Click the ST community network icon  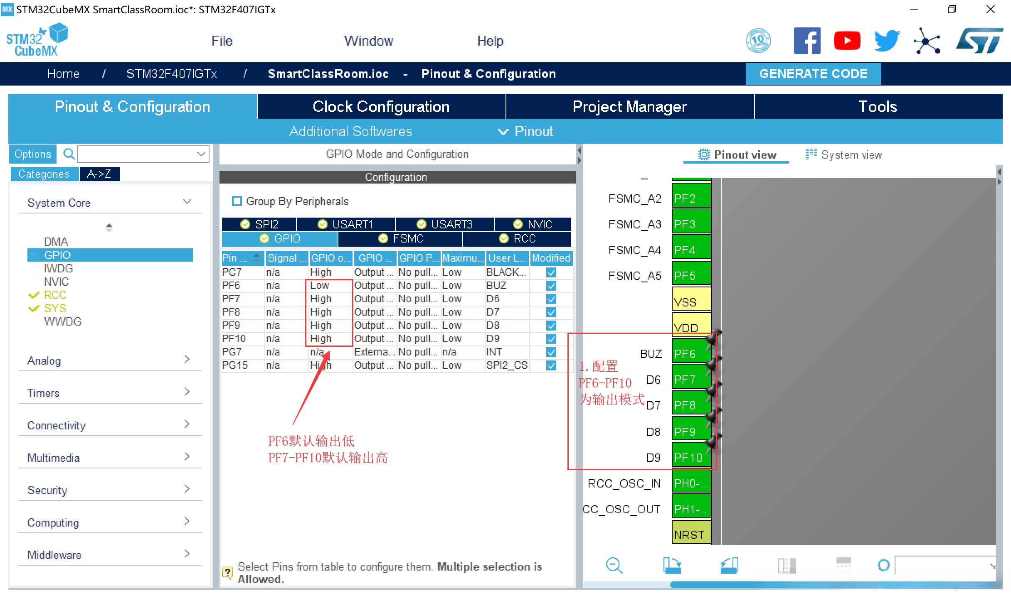pos(927,41)
